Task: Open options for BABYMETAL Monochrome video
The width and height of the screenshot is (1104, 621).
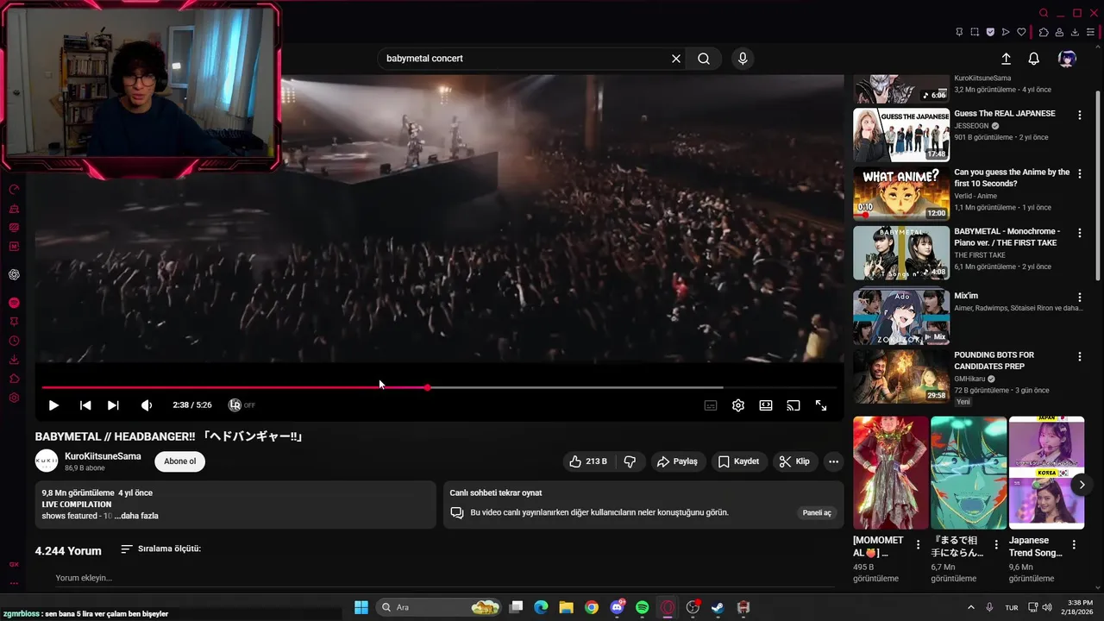Action: [x=1079, y=233]
